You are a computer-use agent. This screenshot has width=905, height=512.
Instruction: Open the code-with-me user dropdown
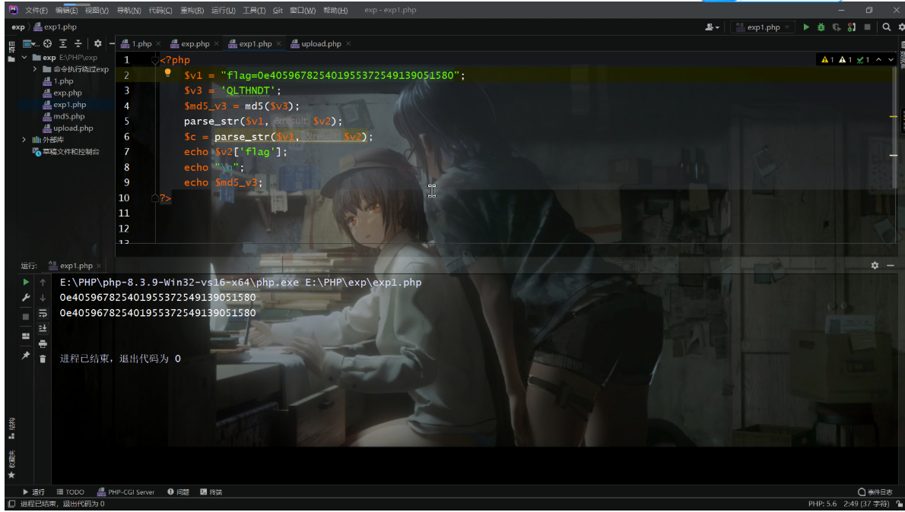point(713,27)
